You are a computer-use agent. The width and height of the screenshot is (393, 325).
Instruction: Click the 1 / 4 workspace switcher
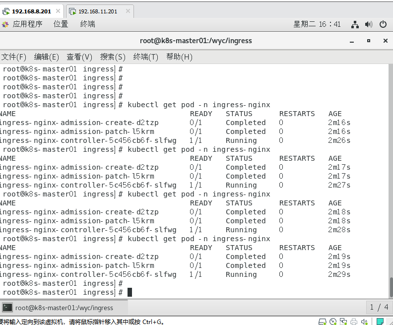(x=379, y=307)
